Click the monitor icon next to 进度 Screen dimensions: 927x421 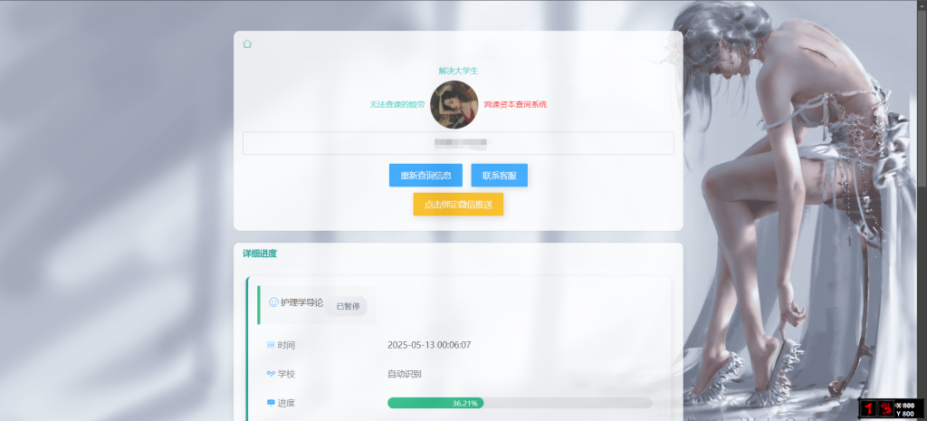(x=271, y=403)
